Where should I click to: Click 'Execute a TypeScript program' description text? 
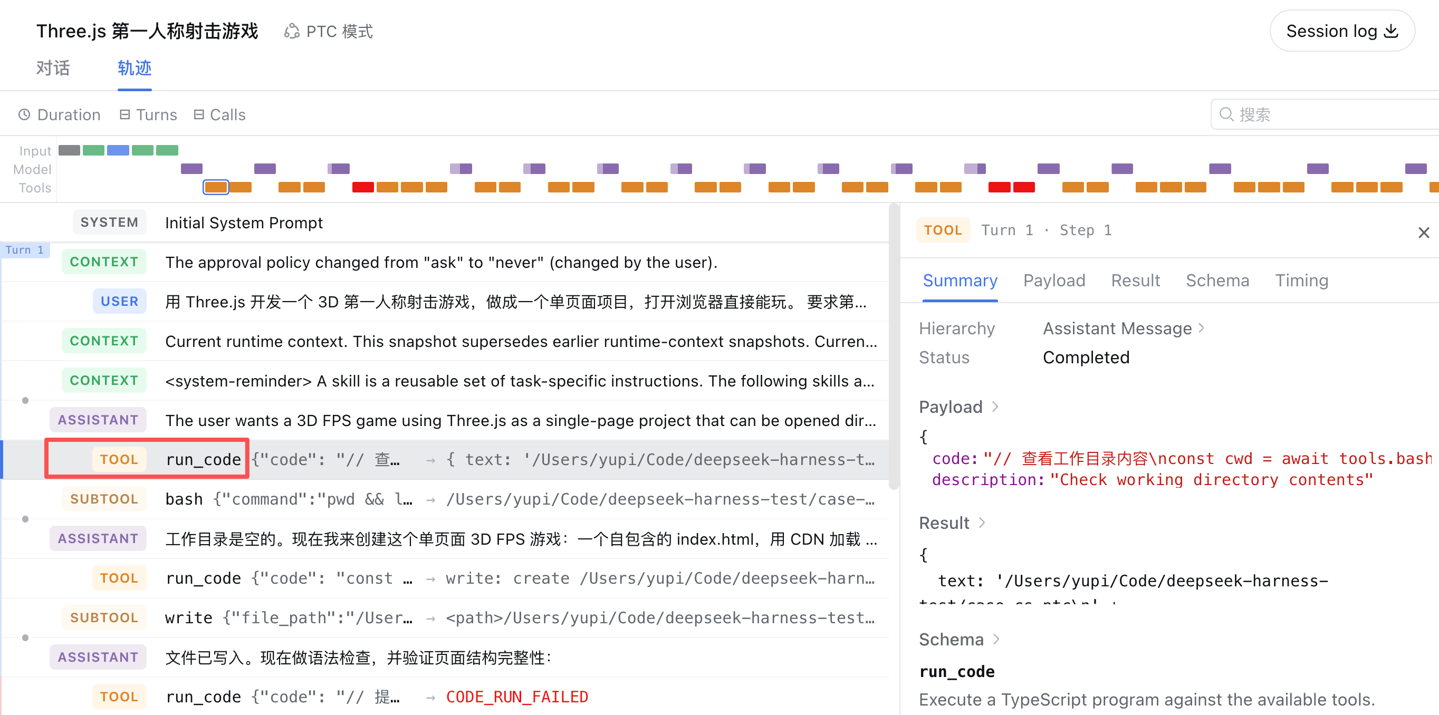coord(1147,699)
